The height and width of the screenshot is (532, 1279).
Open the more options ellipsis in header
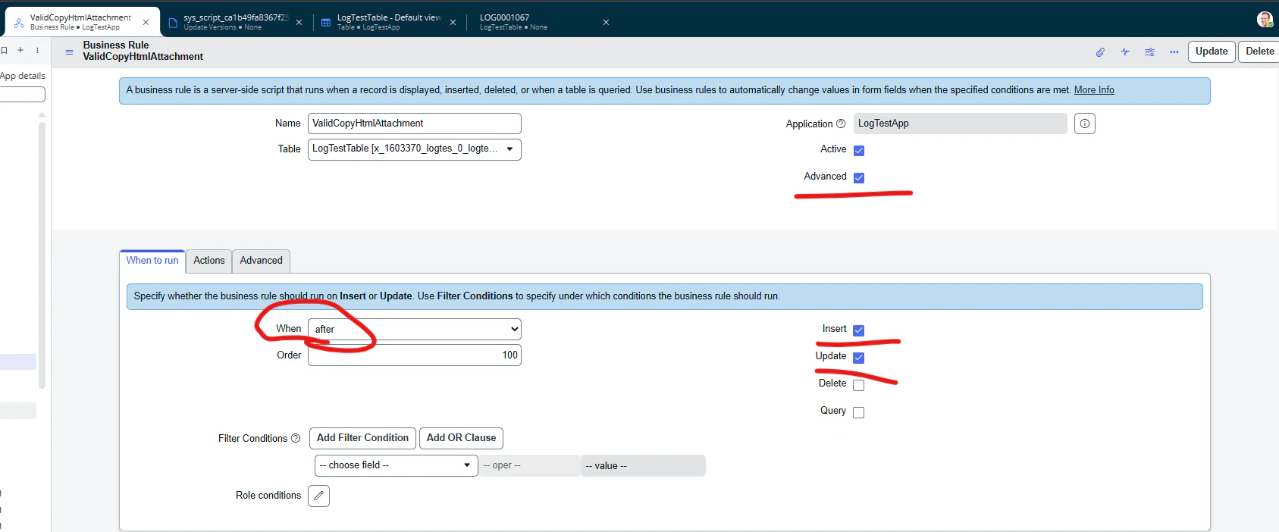pyautogui.click(x=1174, y=52)
